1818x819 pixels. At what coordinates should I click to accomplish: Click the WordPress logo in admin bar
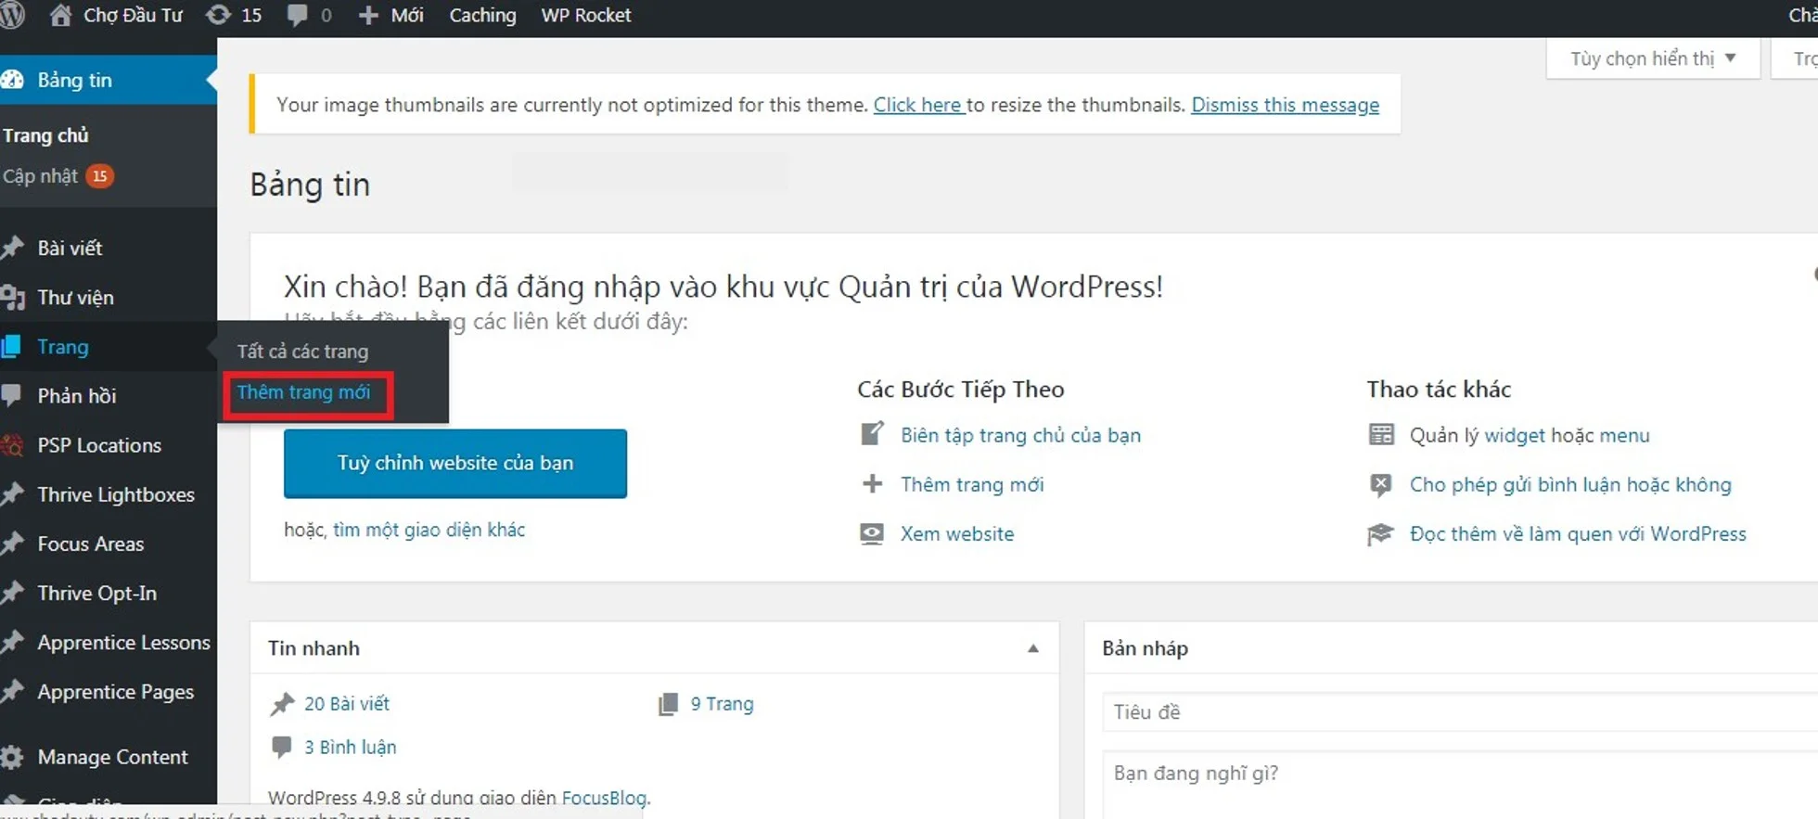pos(11,15)
